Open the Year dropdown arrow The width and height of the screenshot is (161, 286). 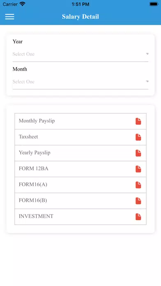(147, 54)
